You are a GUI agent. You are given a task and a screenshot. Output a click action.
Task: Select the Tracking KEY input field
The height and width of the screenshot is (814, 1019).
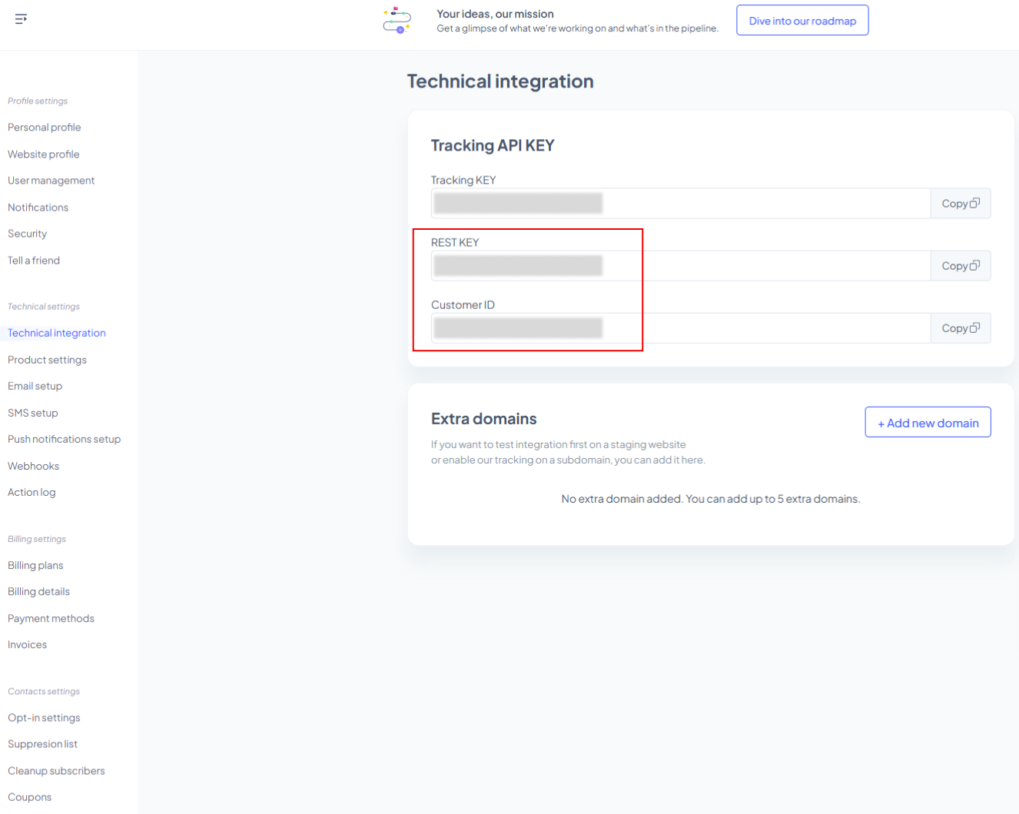tap(680, 204)
